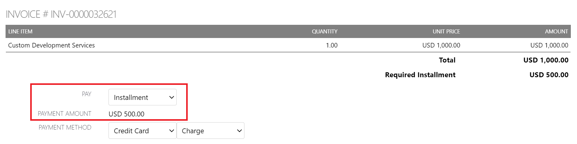Click the unit price cell in the line item row
This screenshot has height=144, width=577.
[441, 45]
